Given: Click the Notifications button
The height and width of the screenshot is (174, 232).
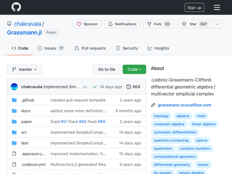Looking at the screenshot, I should tap(122, 24).
